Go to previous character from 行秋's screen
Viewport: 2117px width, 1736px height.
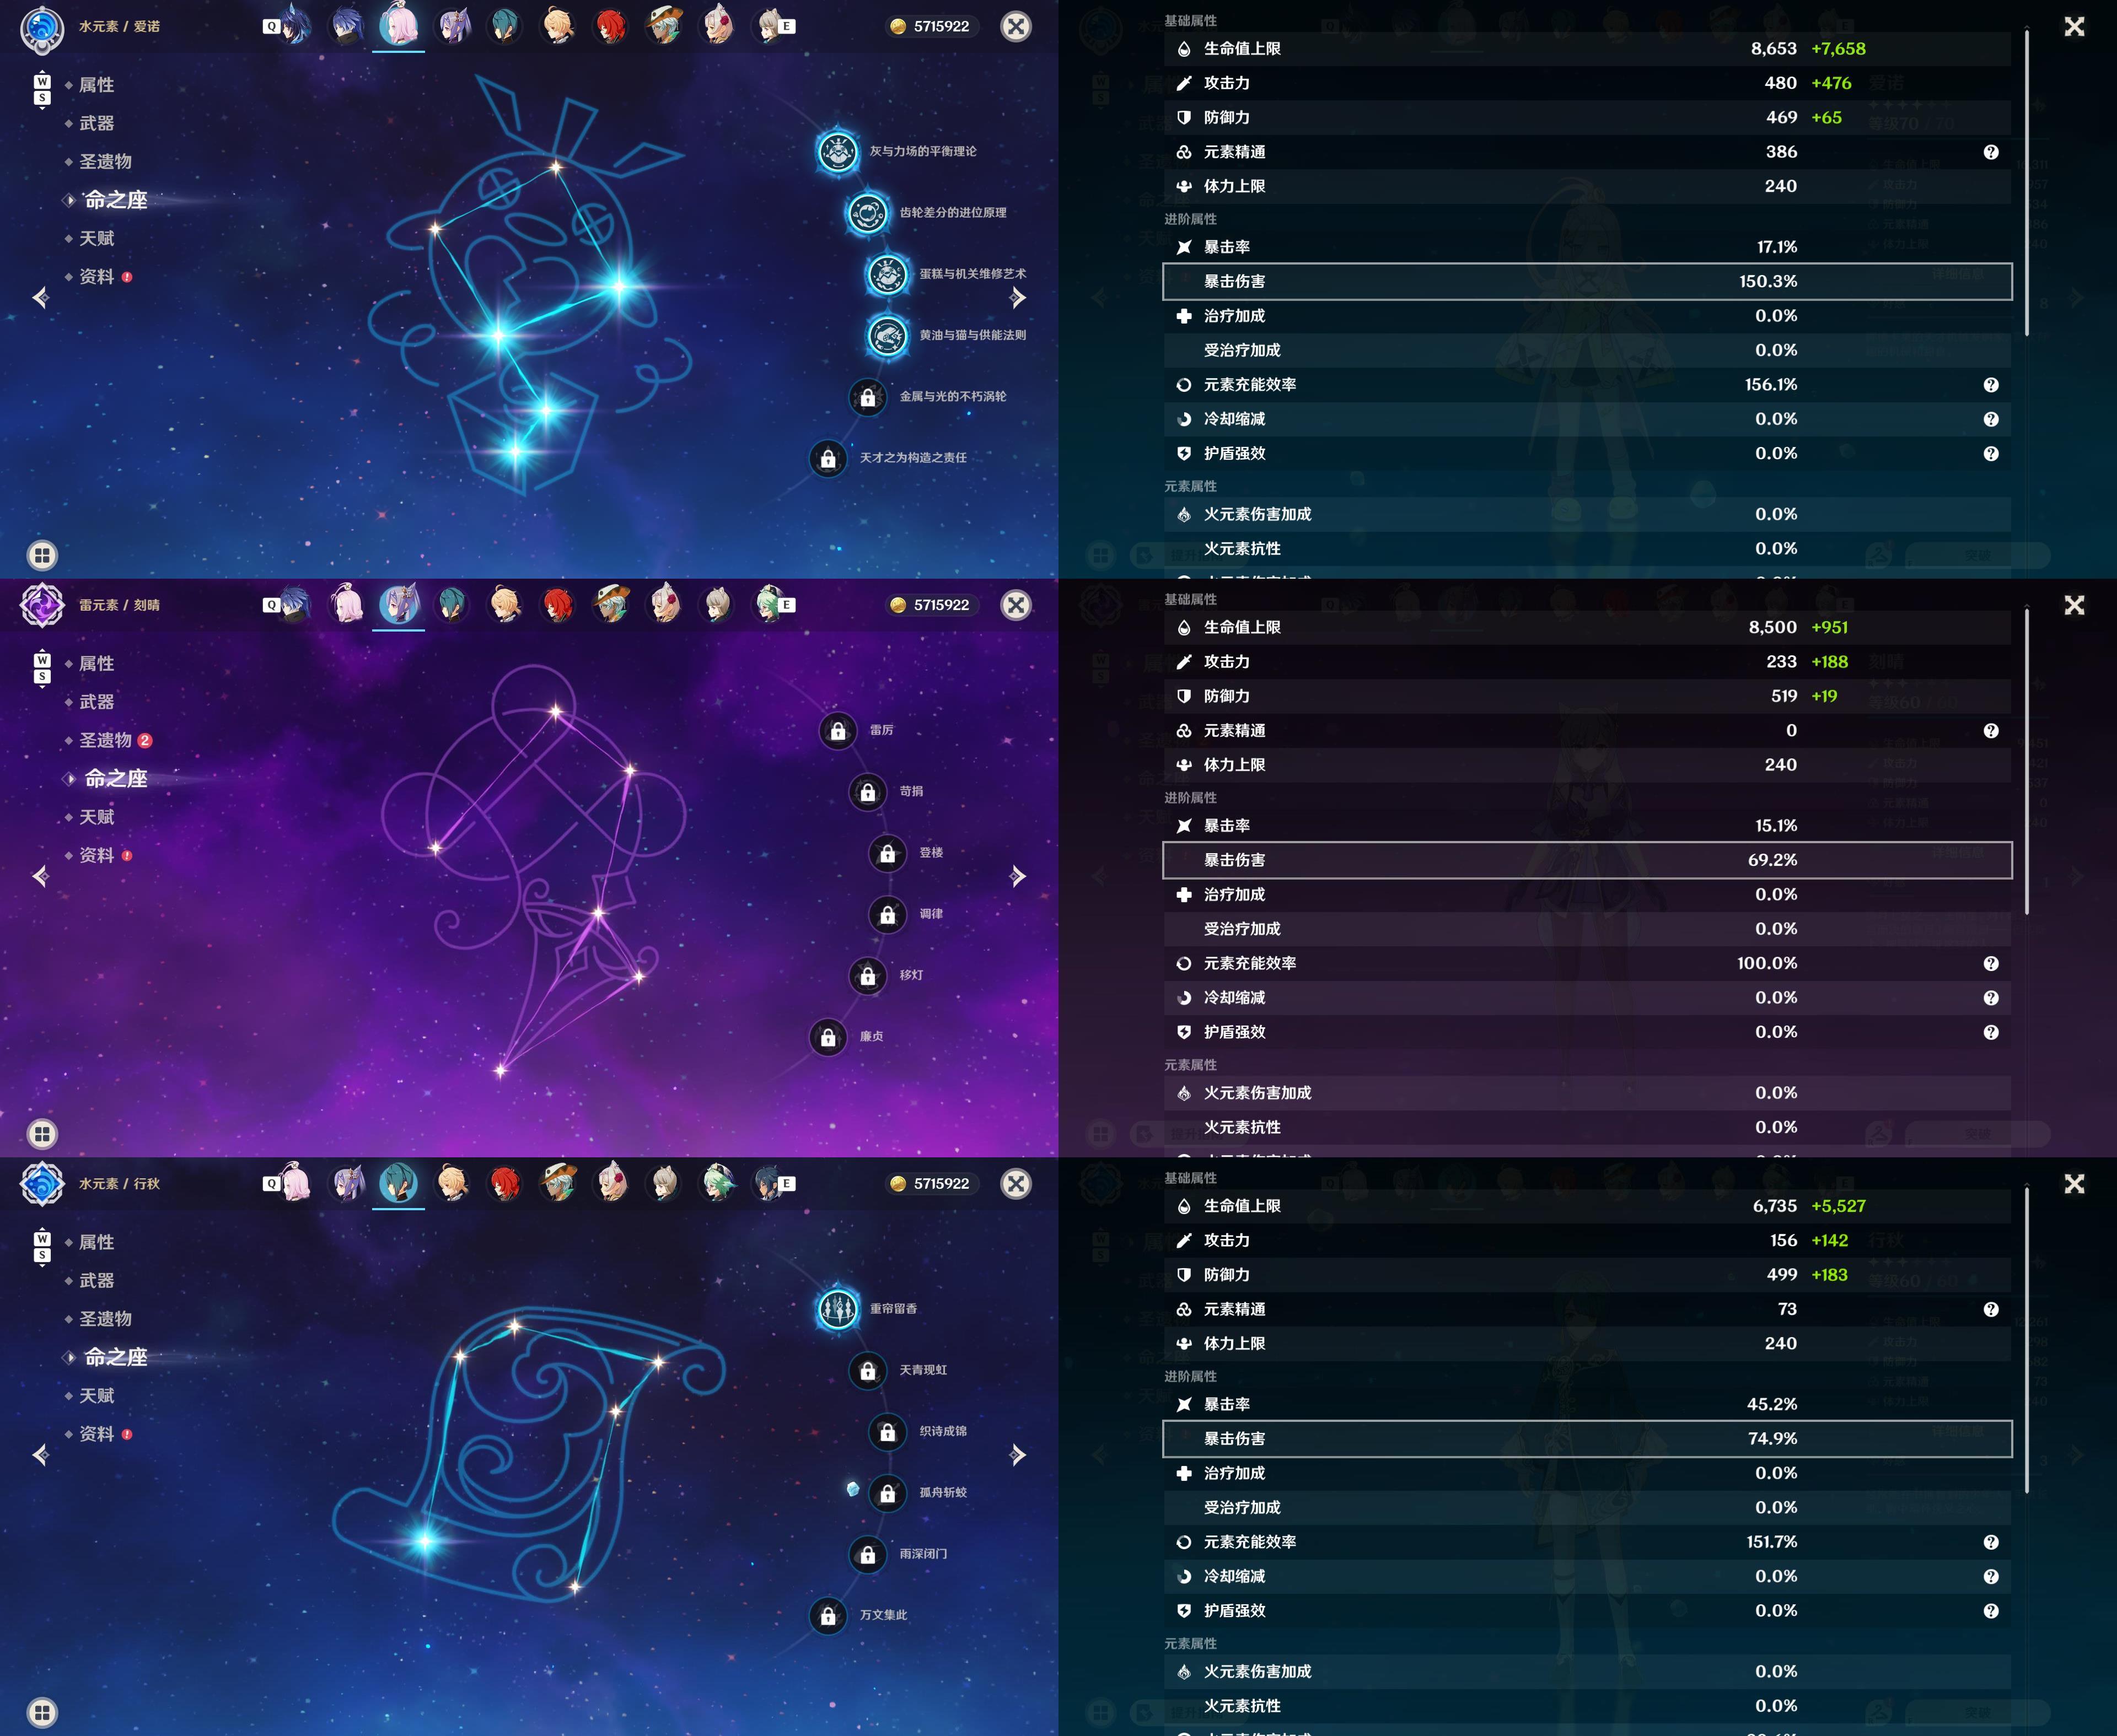[x=41, y=1455]
